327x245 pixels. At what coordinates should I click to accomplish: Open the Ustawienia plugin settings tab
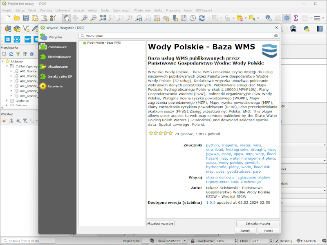click(57, 86)
